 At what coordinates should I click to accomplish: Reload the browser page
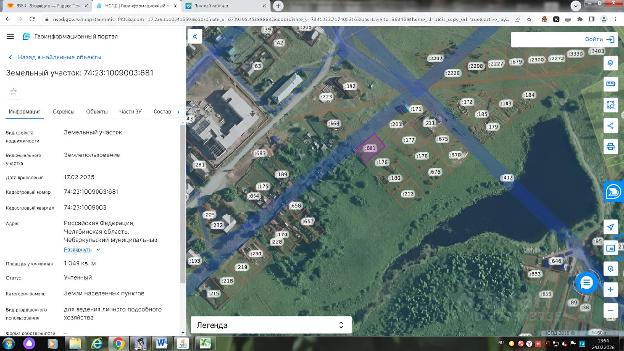pyautogui.click(x=32, y=19)
